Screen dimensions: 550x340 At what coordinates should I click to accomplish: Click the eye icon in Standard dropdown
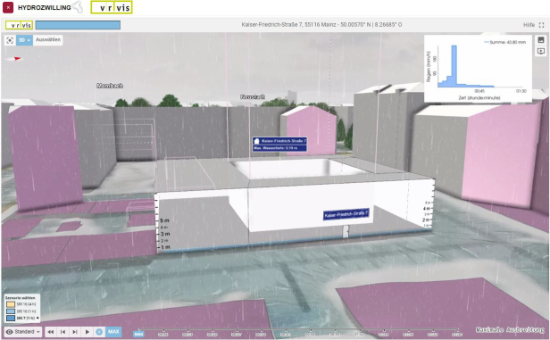point(10,332)
